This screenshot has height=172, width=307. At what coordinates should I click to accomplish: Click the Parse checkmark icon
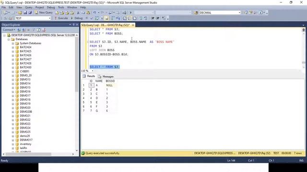coord(92,18)
